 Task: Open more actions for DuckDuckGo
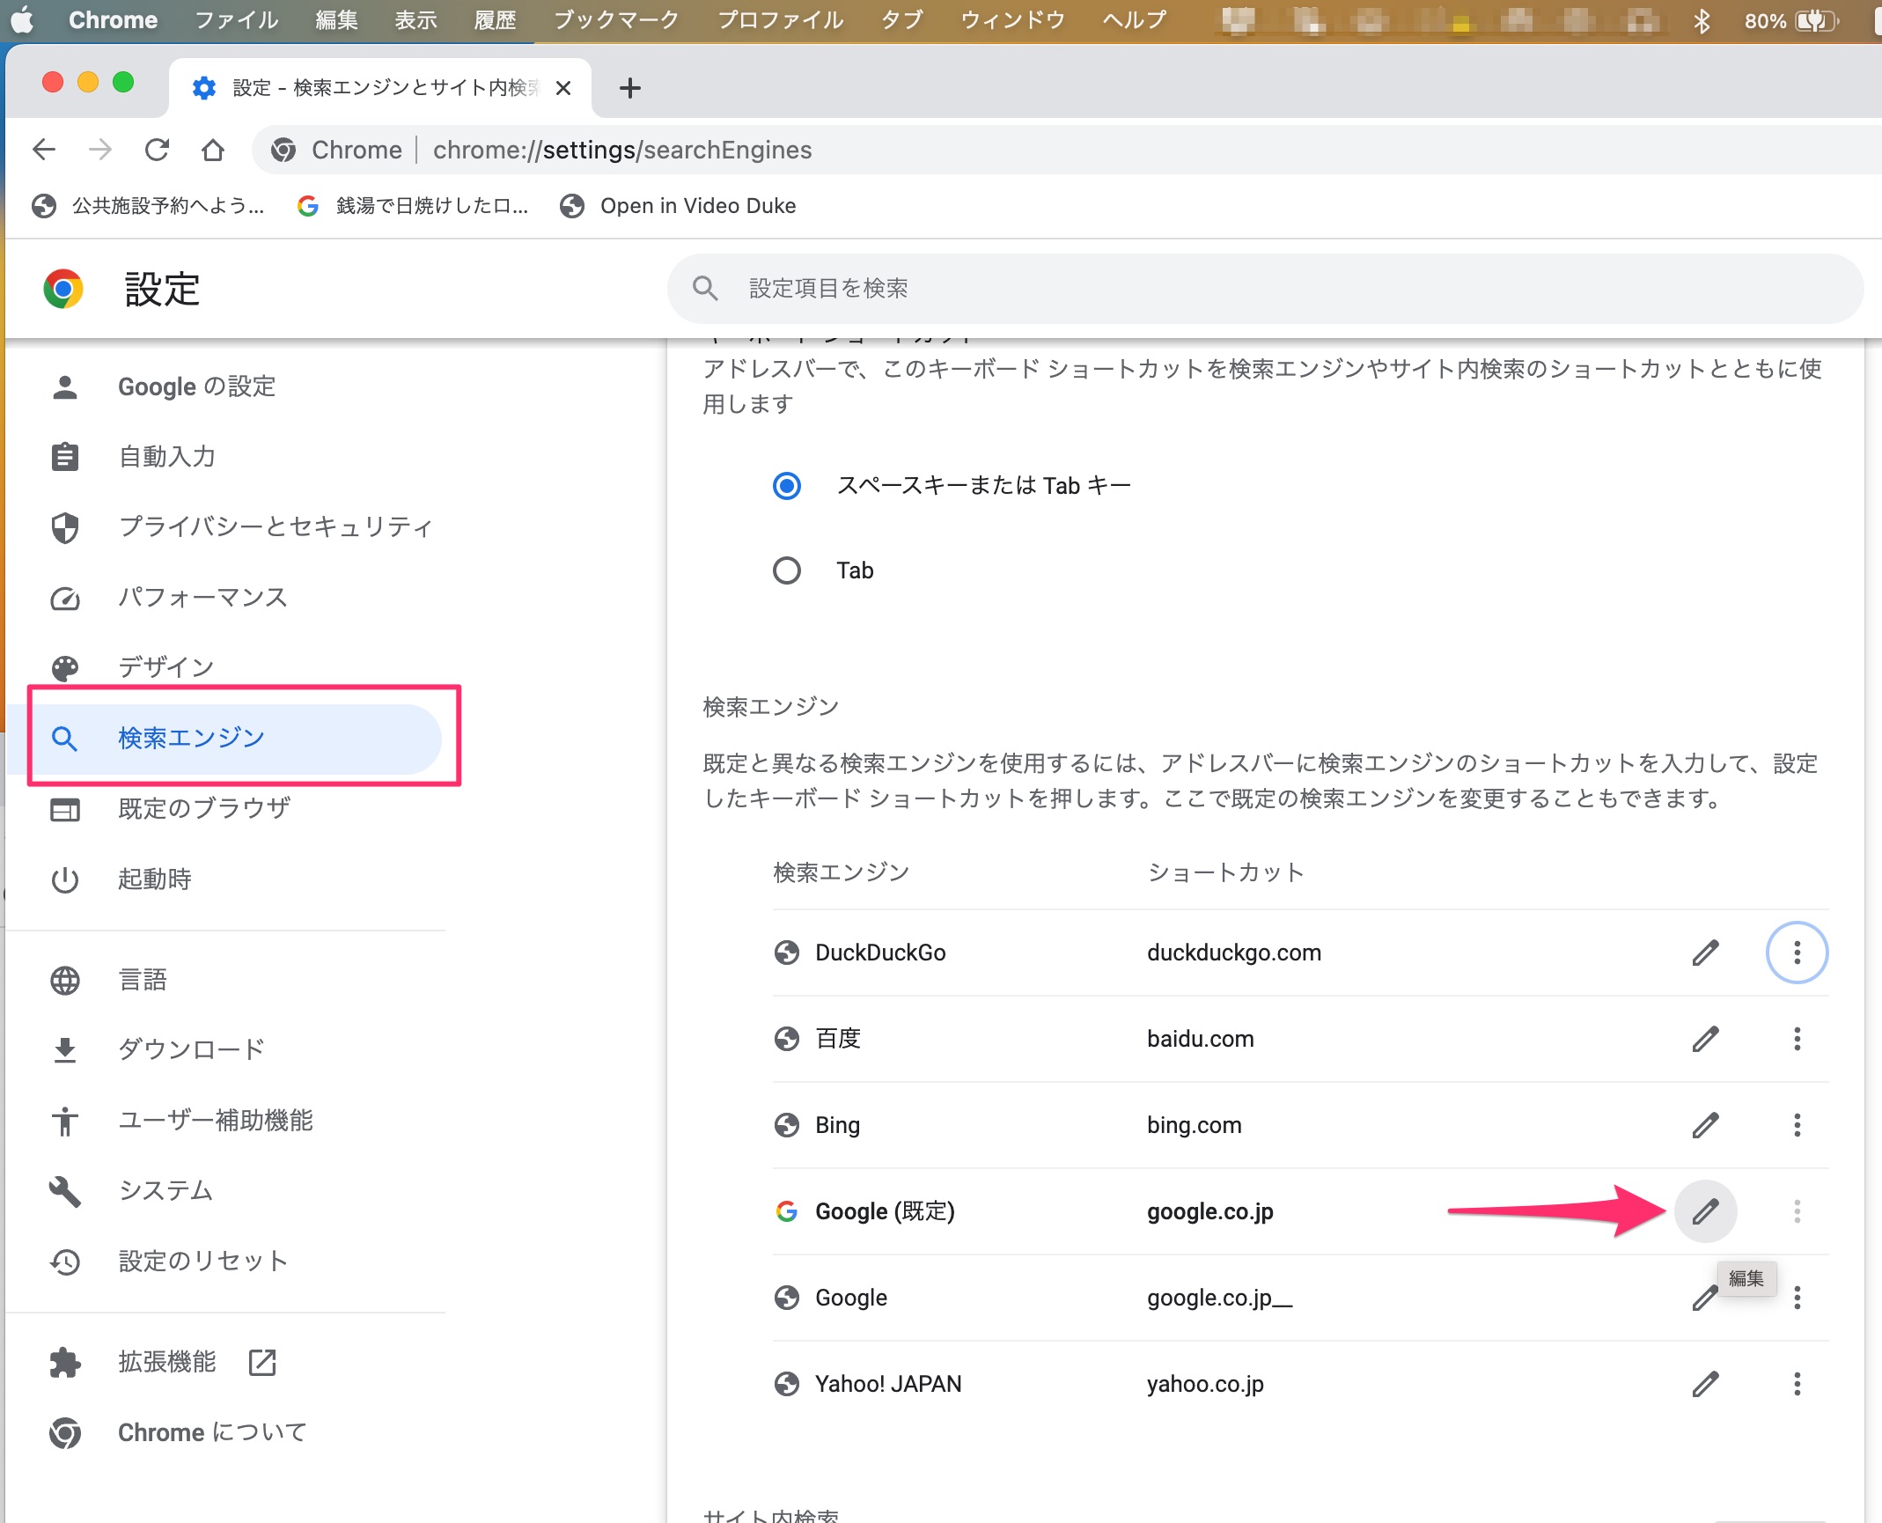click(x=1797, y=953)
